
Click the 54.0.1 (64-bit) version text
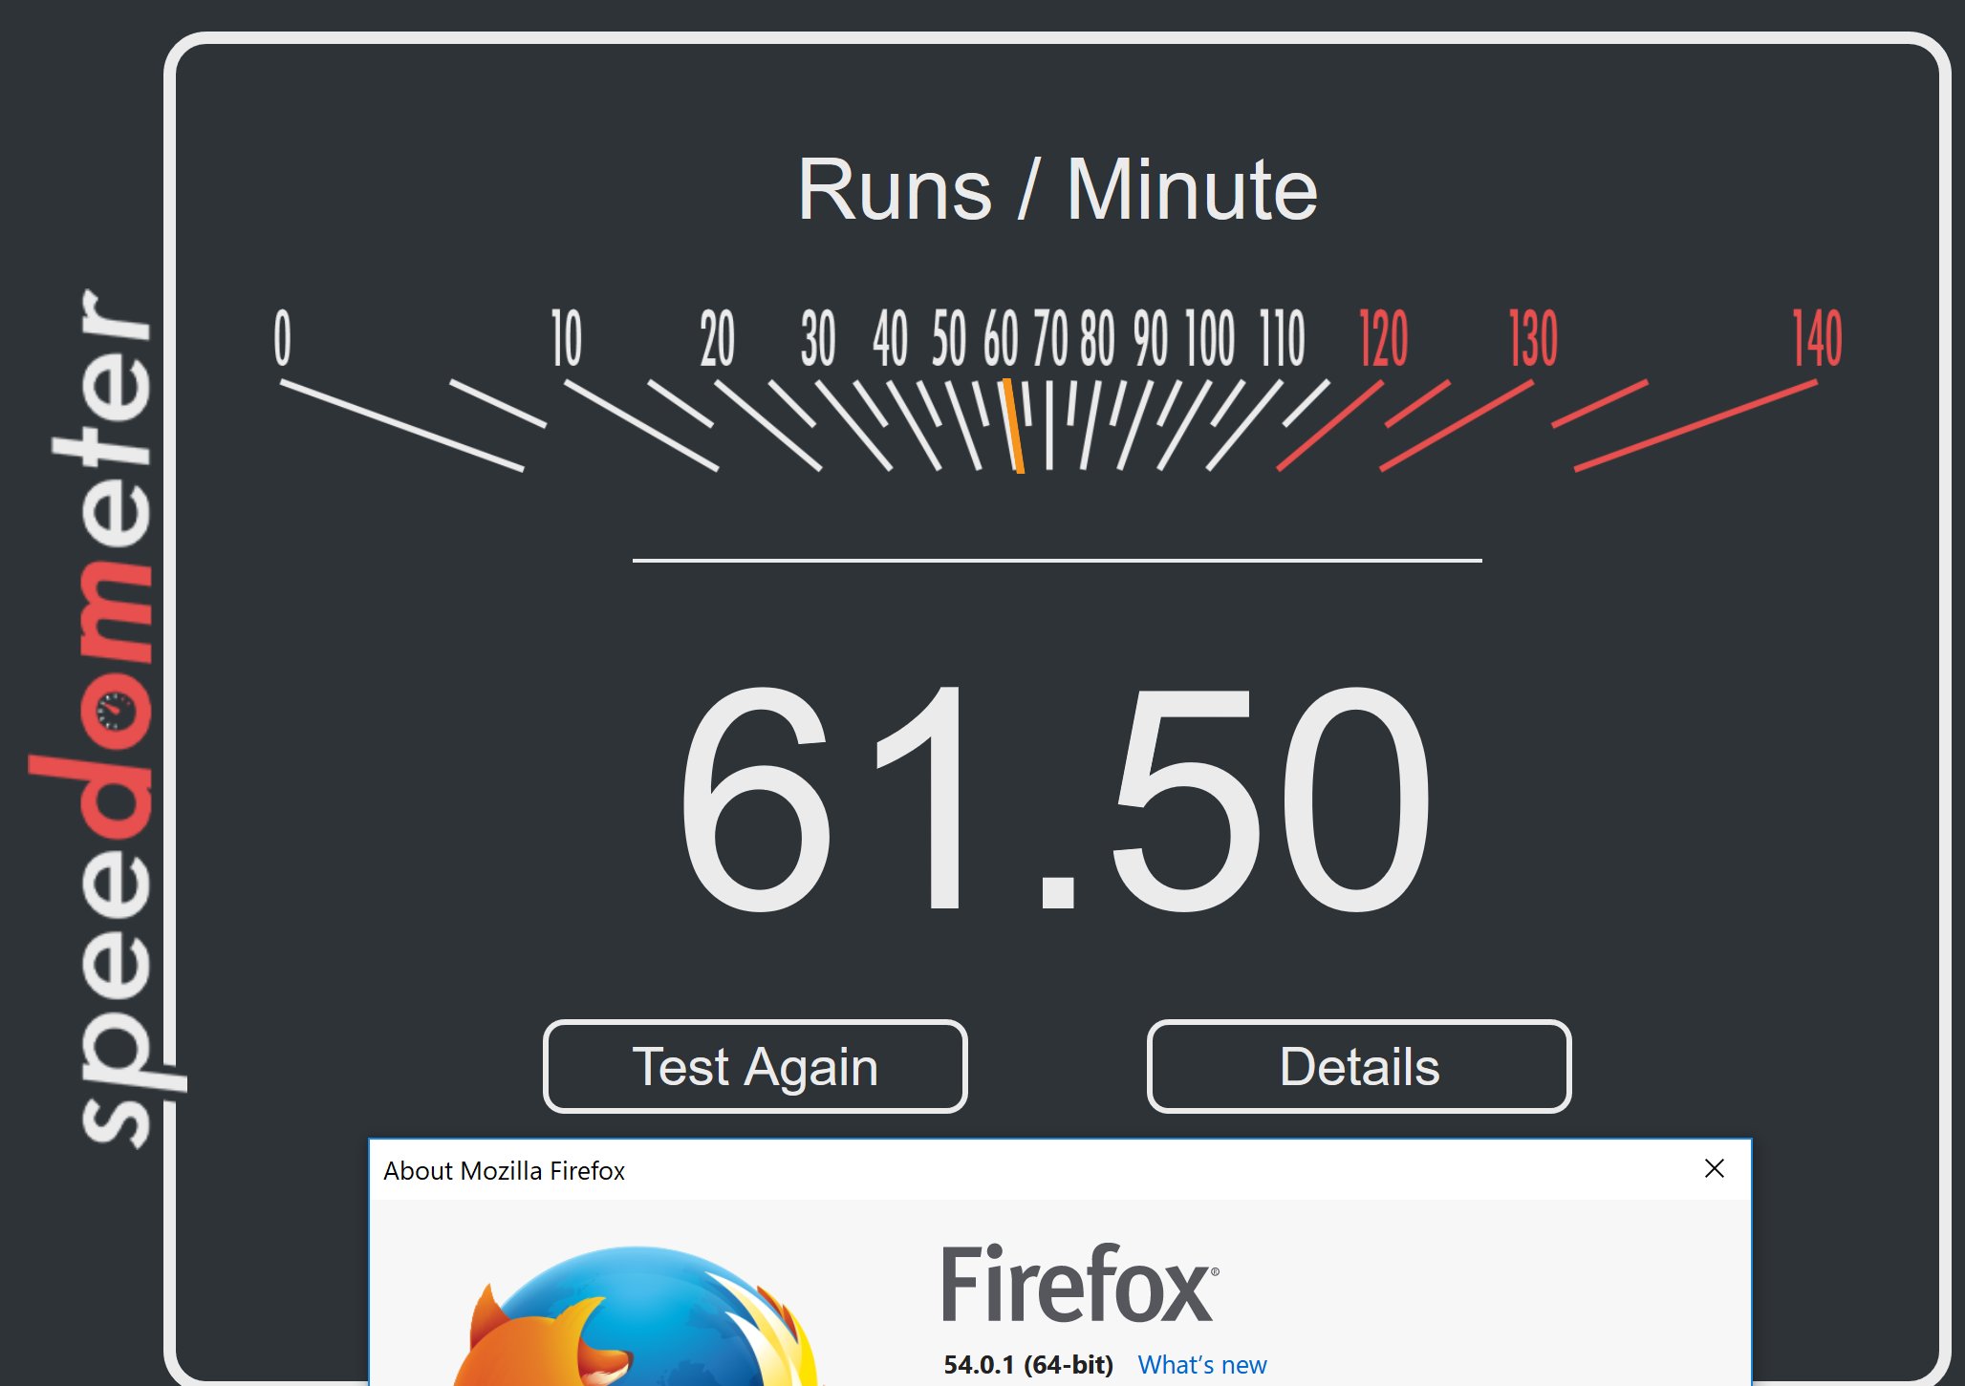click(x=1028, y=1364)
